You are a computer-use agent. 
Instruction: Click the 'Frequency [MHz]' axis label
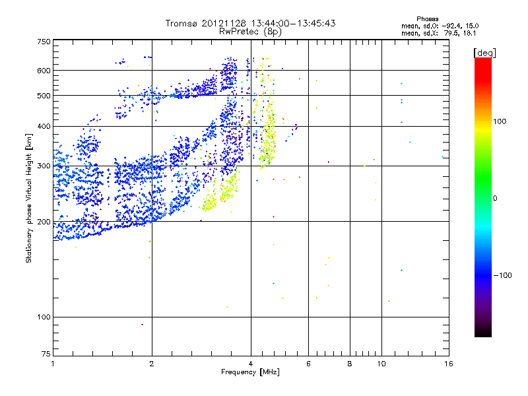pos(250,372)
